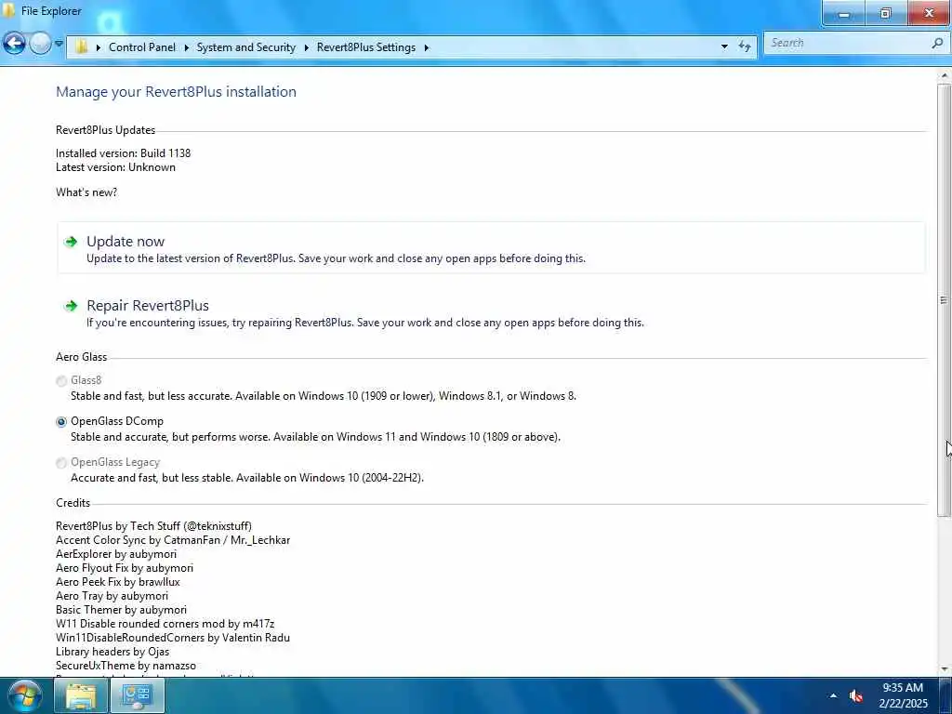Screen dimensions: 952x714
Task: Select the OpenGlass DComp radio button
Action: click(61, 422)
